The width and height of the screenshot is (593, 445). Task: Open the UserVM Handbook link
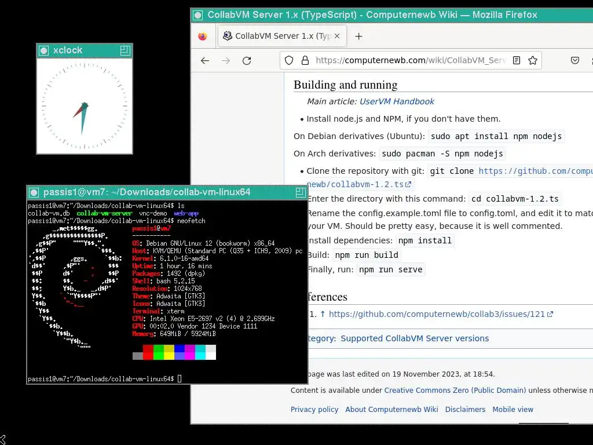(x=397, y=101)
